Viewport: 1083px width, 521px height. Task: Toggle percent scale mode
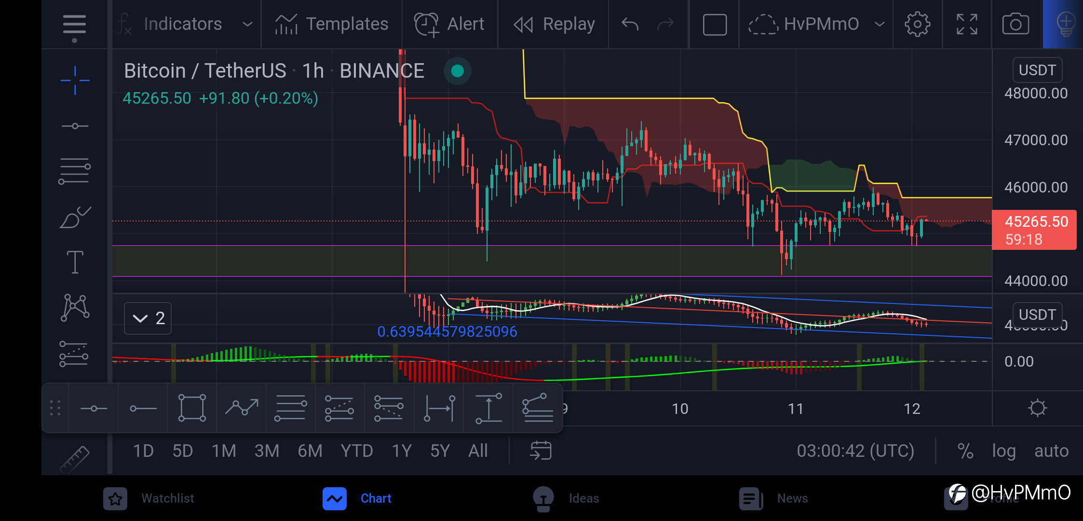[x=965, y=451]
